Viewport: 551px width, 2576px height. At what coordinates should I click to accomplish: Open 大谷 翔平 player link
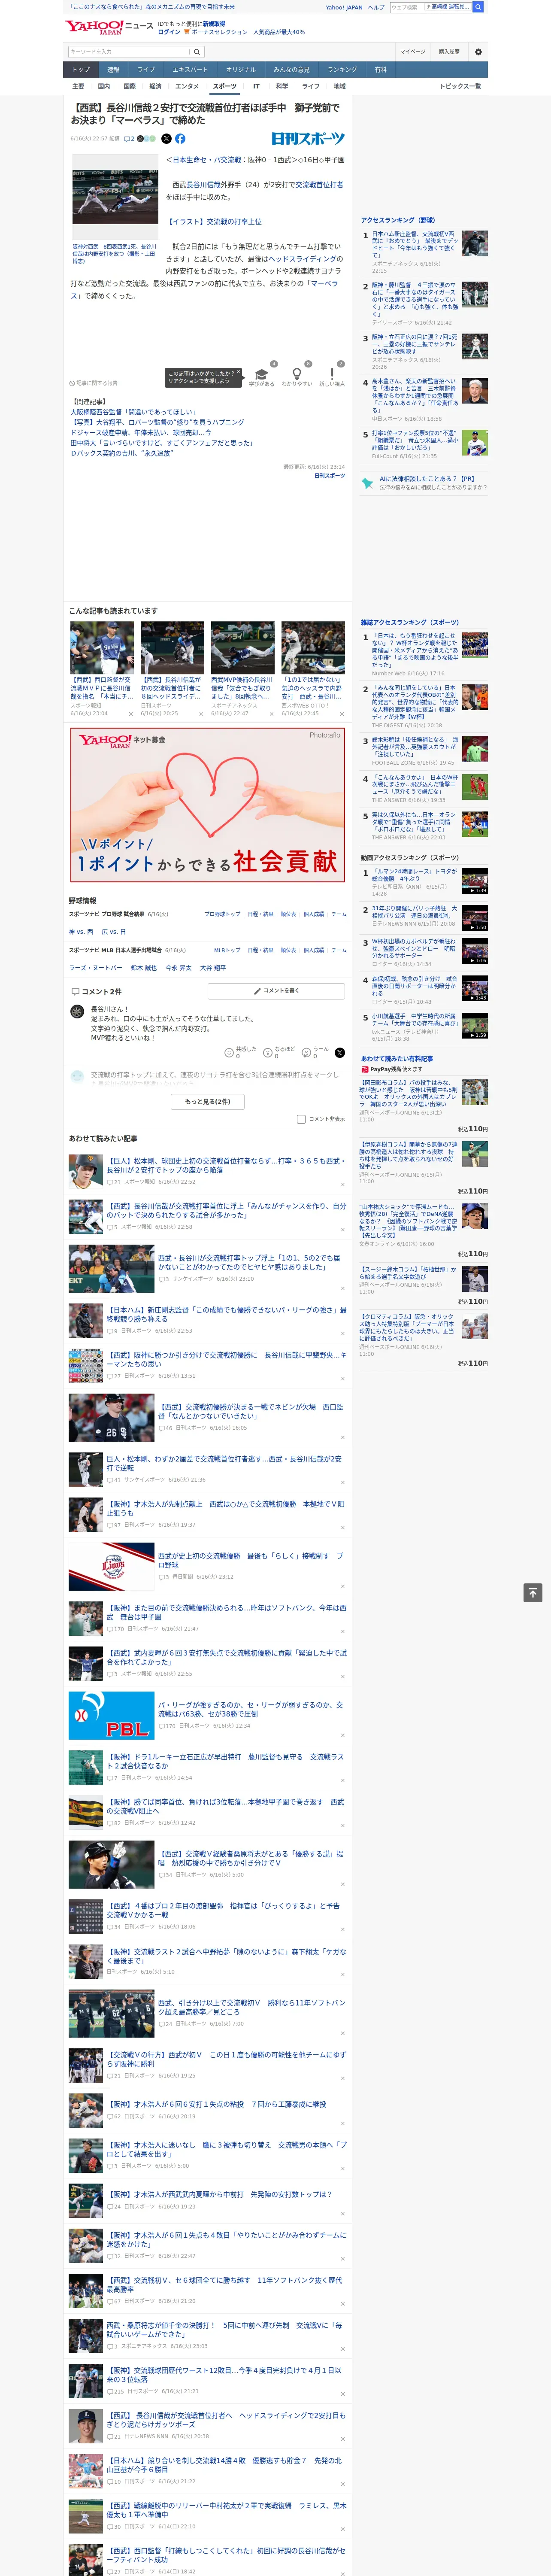point(212,968)
